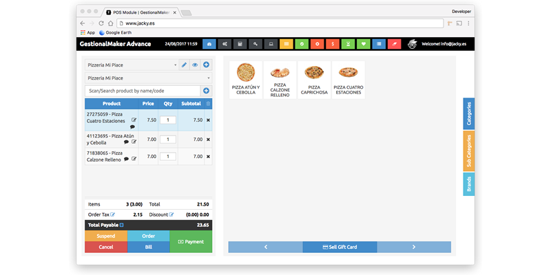The height and width of the screenshot is (275, 551).
Task: Click the Welcome info@jacky.es user text
Action: pos(444,44)
